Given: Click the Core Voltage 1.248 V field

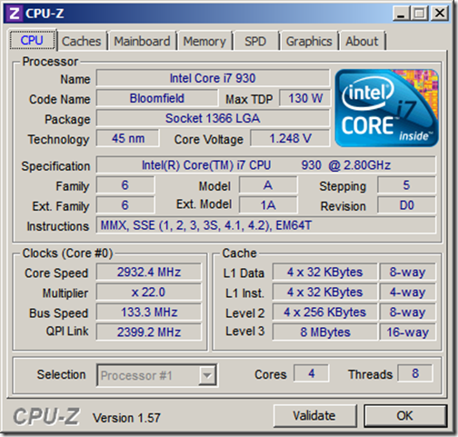Looking at the screenshot, I should coord(290,138).
